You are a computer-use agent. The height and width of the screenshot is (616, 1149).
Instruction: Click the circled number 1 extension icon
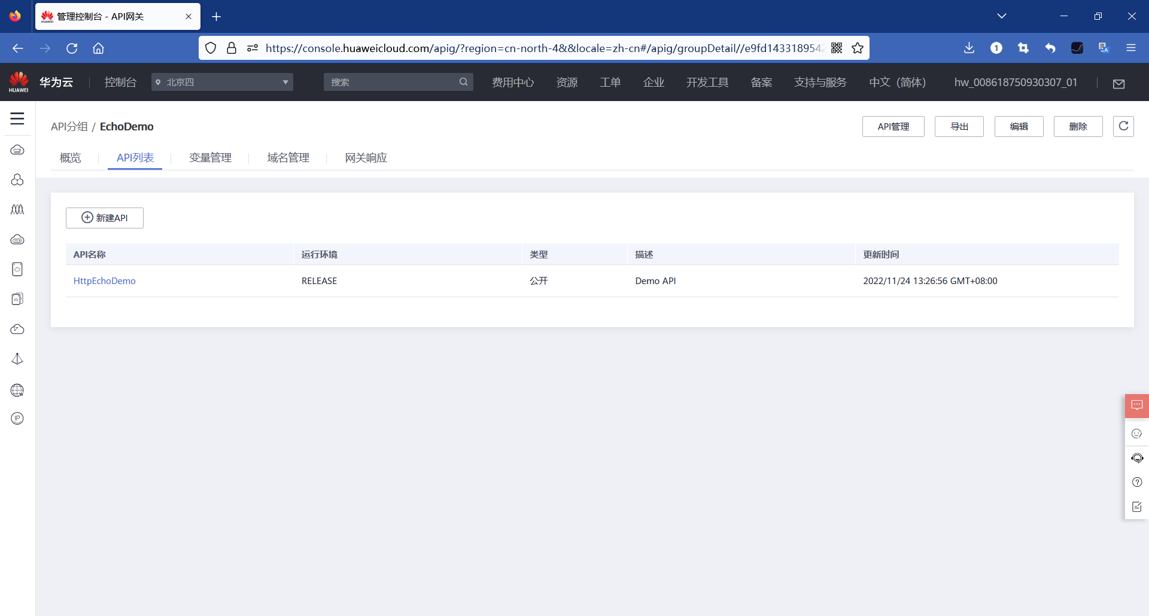996,48
